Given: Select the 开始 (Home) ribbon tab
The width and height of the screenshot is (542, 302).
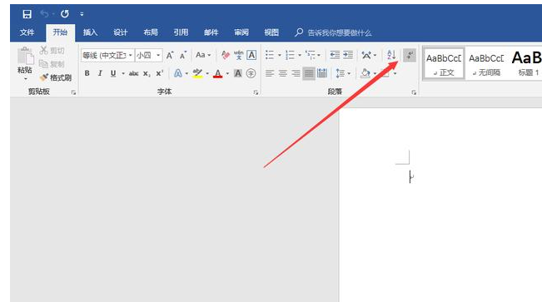Looking at the screenshot, I should pyautogui.click(x=60, y=32).
